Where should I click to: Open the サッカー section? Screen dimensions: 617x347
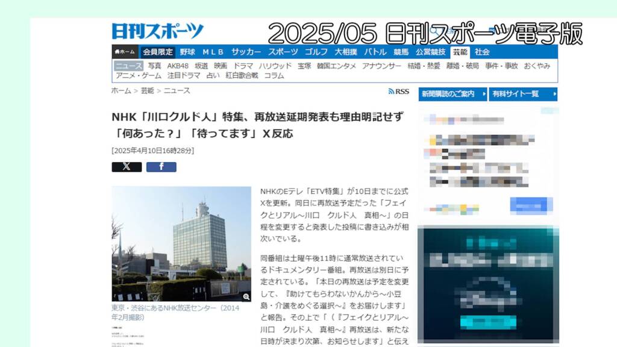tap(246, 52)
